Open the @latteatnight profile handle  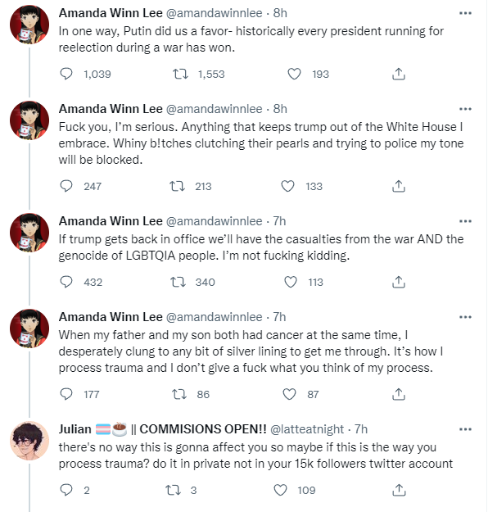pos(307,429)
